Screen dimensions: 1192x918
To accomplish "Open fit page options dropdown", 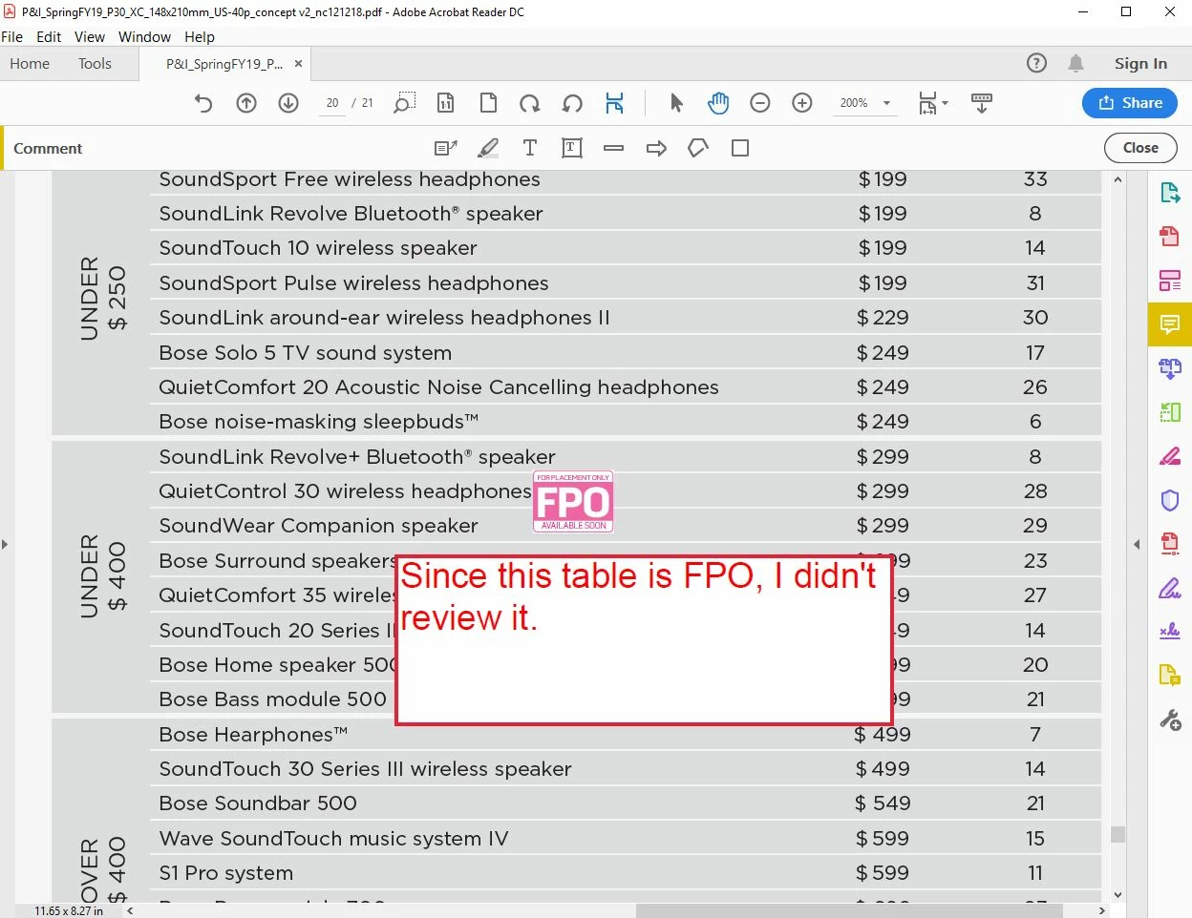I will point(933,103).
